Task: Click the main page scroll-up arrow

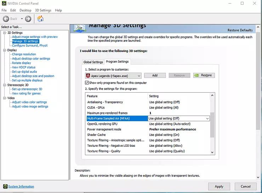Action: pos(258,27)
